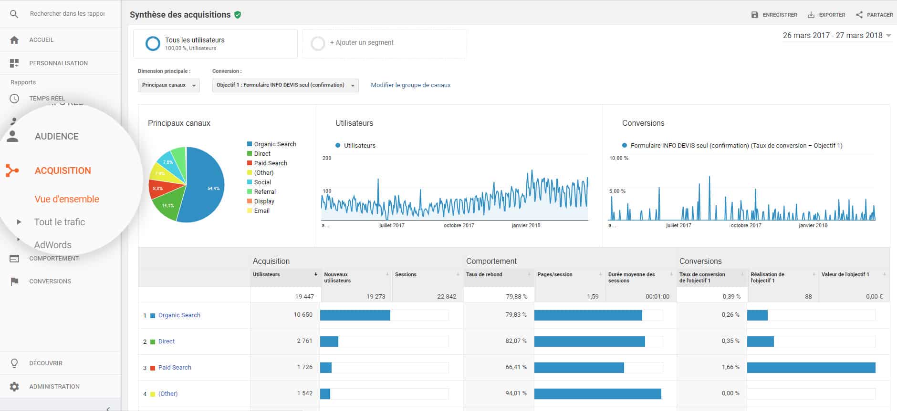This screenshot has height=411, width=897.
Task: Click the Personnalisation dashboard icon
Action: (x=14, y=63)
